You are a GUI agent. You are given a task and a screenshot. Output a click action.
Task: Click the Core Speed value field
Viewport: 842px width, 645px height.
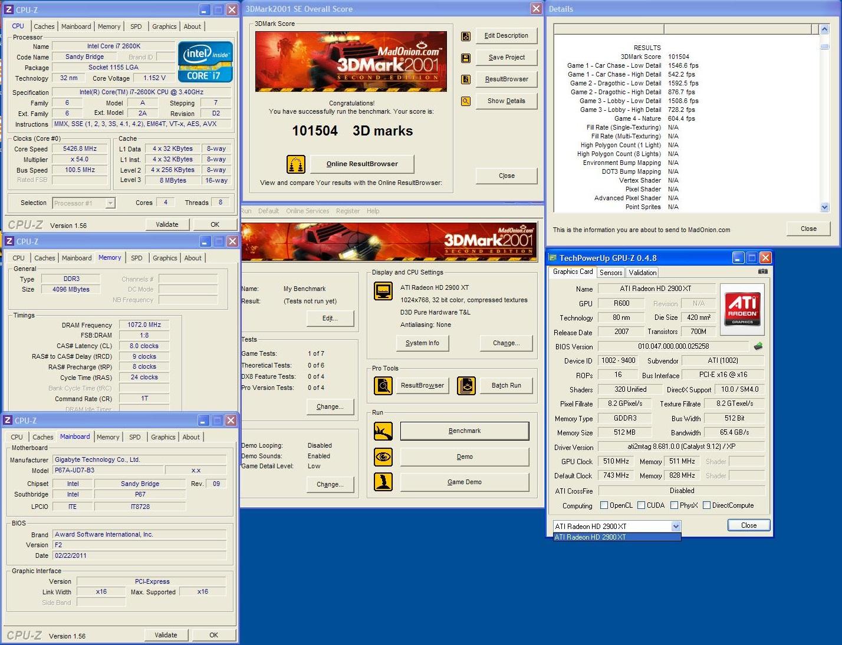(80, 149)
